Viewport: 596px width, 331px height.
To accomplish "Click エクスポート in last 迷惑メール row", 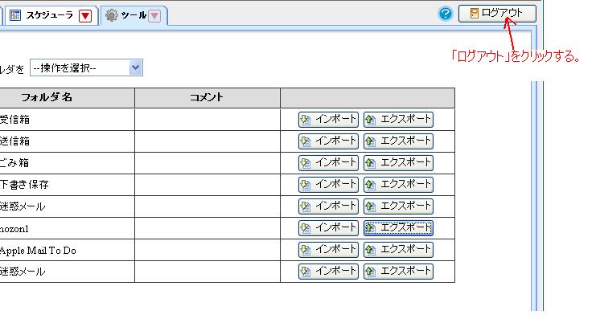I will point(398,272).
